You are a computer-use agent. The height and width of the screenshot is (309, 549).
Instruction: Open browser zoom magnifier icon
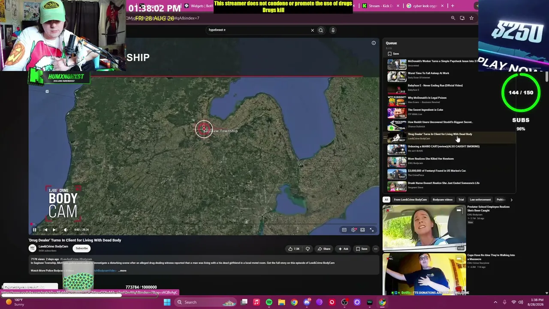[453, 18]
